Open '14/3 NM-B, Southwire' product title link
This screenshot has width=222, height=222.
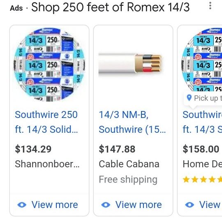pos(132,122)
